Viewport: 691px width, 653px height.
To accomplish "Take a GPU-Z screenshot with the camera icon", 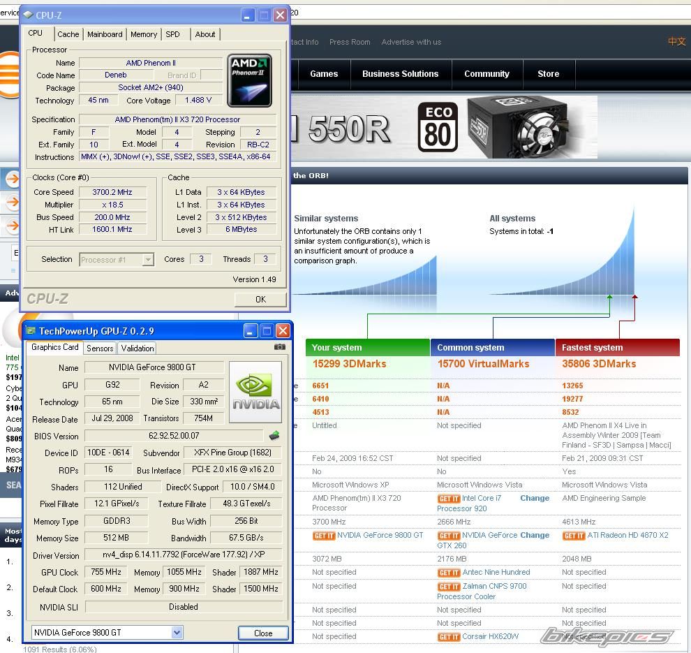I will (x=279, y=347).
